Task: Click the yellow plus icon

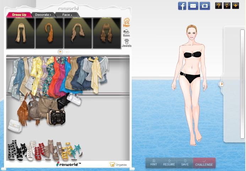Action: (x=235, y=6)
